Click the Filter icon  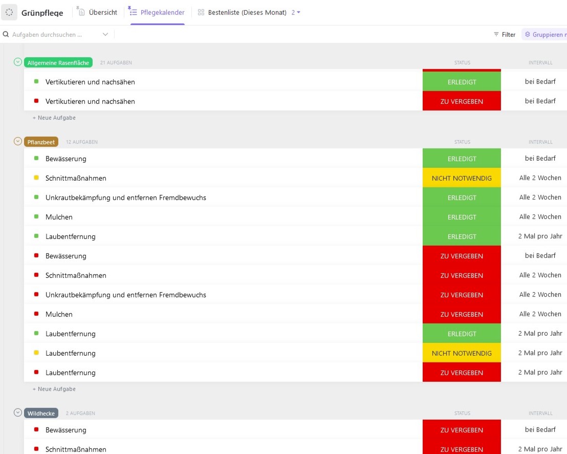496,35
